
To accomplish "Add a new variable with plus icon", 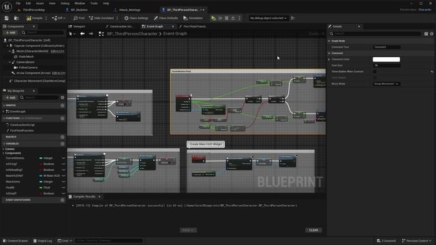I will [62, 144].
